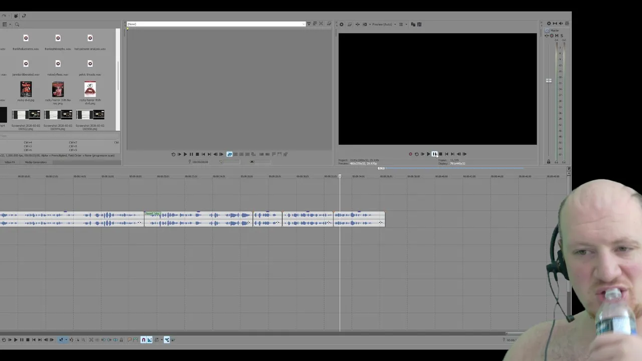Screen dimensions: 642x361
Task: Toggle external monitor preview icon
Action: (350, 24)
